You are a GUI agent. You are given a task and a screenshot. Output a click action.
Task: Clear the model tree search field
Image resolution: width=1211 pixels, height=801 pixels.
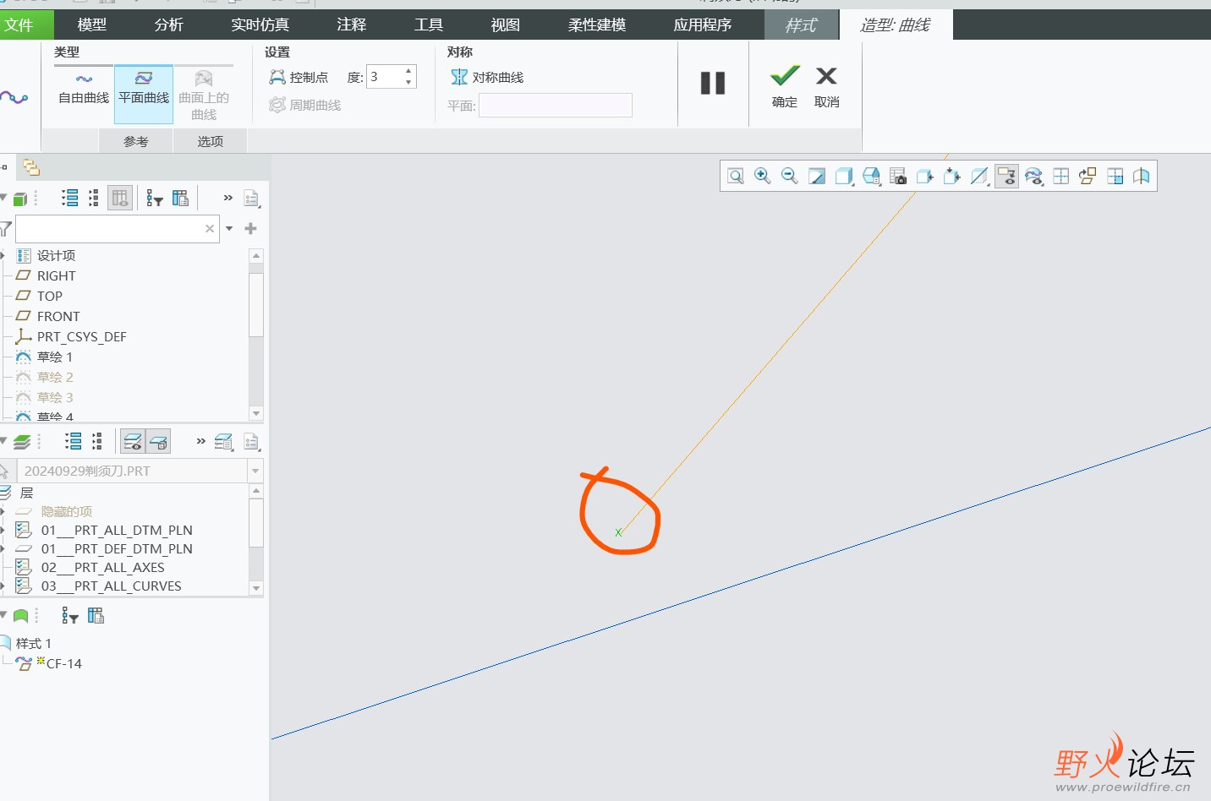210,228
